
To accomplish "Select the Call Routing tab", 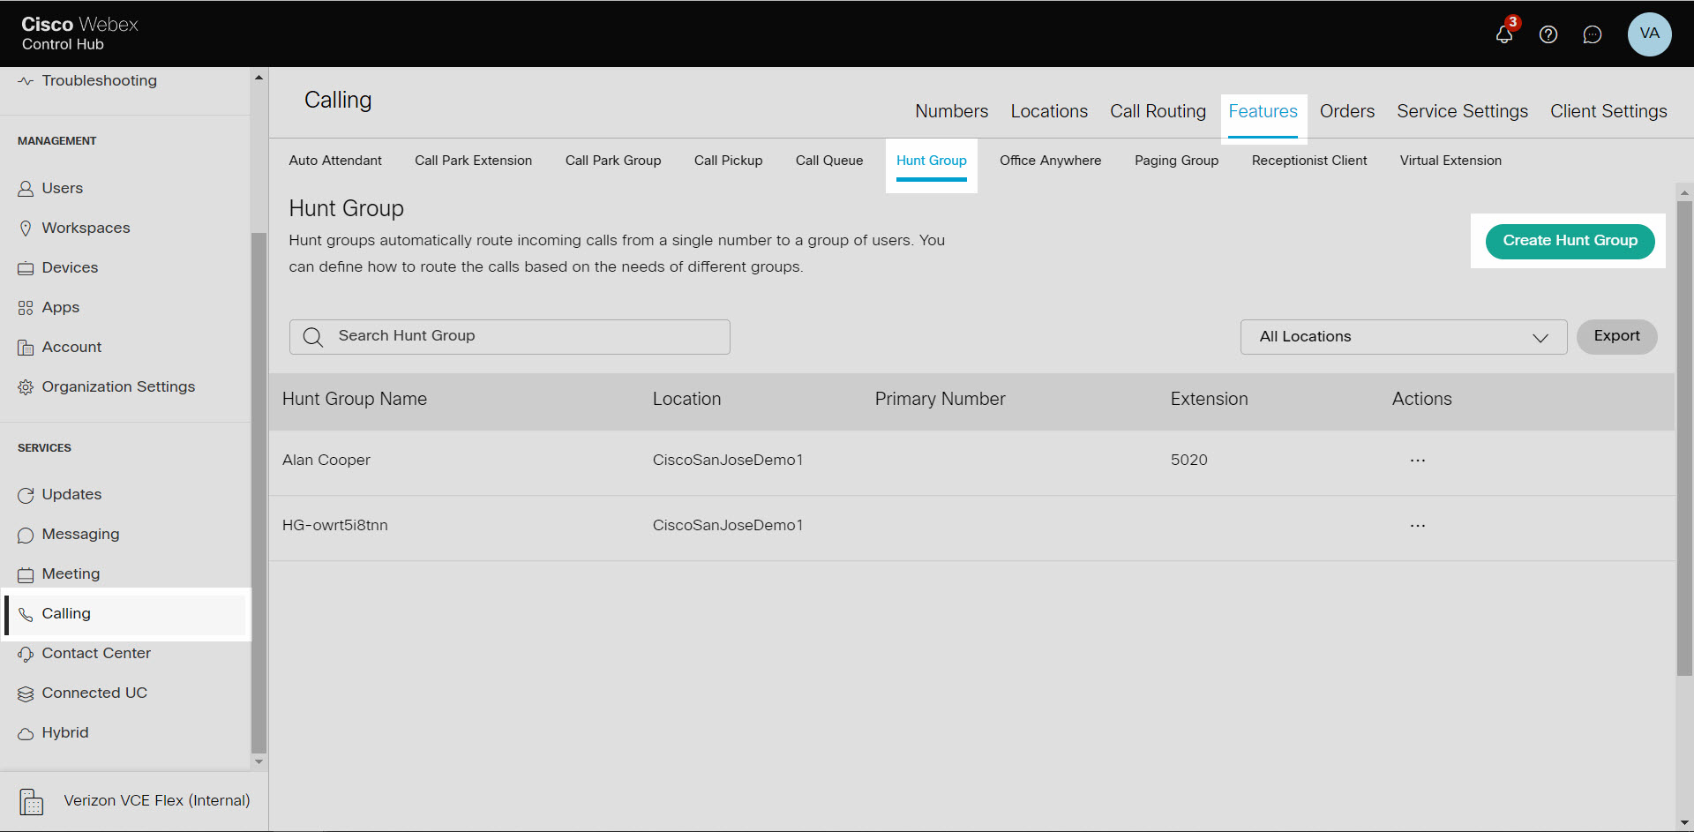I will [x=1158, y=111].
